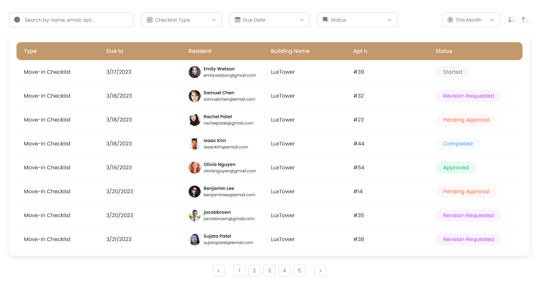The image size is (539, 292).
Task: Click Emily Watson's profile photo
Action: click(x=195, y=72)
